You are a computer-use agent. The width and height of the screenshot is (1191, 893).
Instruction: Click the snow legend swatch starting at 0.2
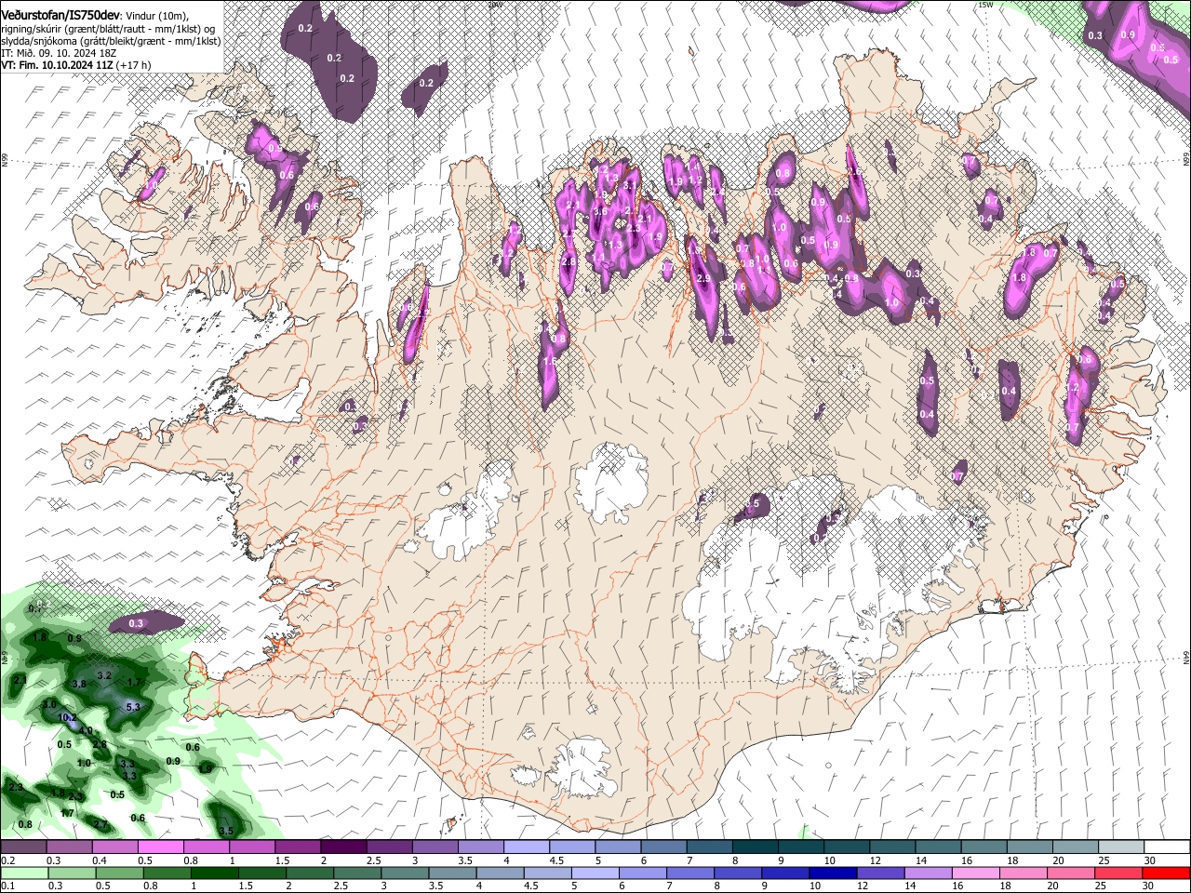pos(23,847)
